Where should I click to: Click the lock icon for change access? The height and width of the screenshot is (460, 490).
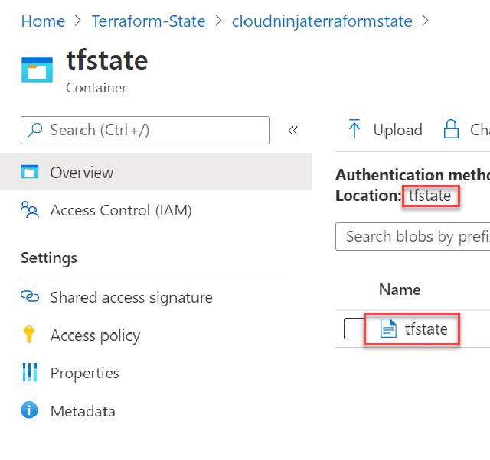coord(451,129)
